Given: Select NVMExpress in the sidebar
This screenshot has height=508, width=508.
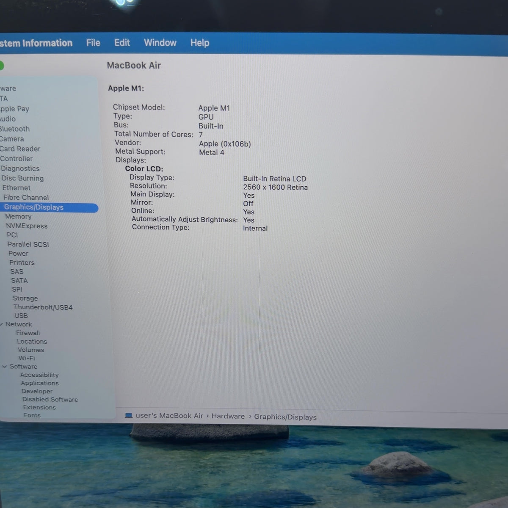Looking at the screenshot, I should (x=27, y=226).
